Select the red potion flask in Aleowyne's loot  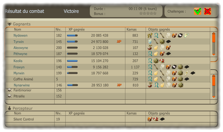pos(150,48)
